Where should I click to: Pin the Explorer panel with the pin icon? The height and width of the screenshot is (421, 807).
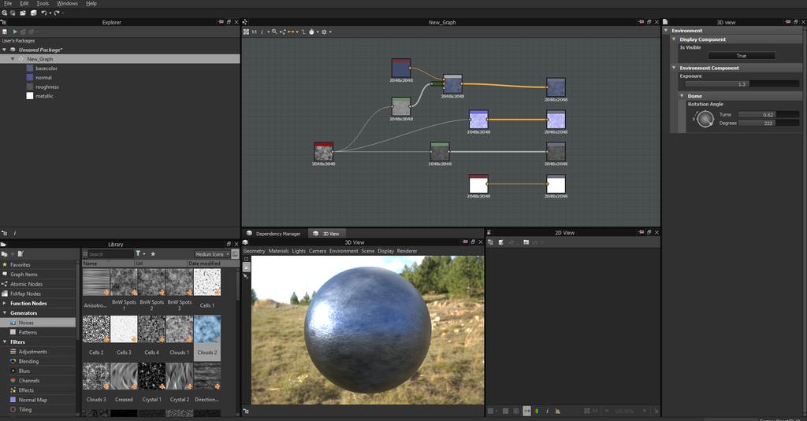(221, 22)
